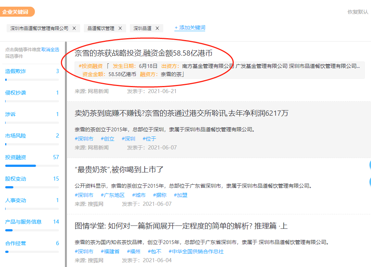
Task: Click the 57 count next to 投资融资
Action: tap(56, 157)
